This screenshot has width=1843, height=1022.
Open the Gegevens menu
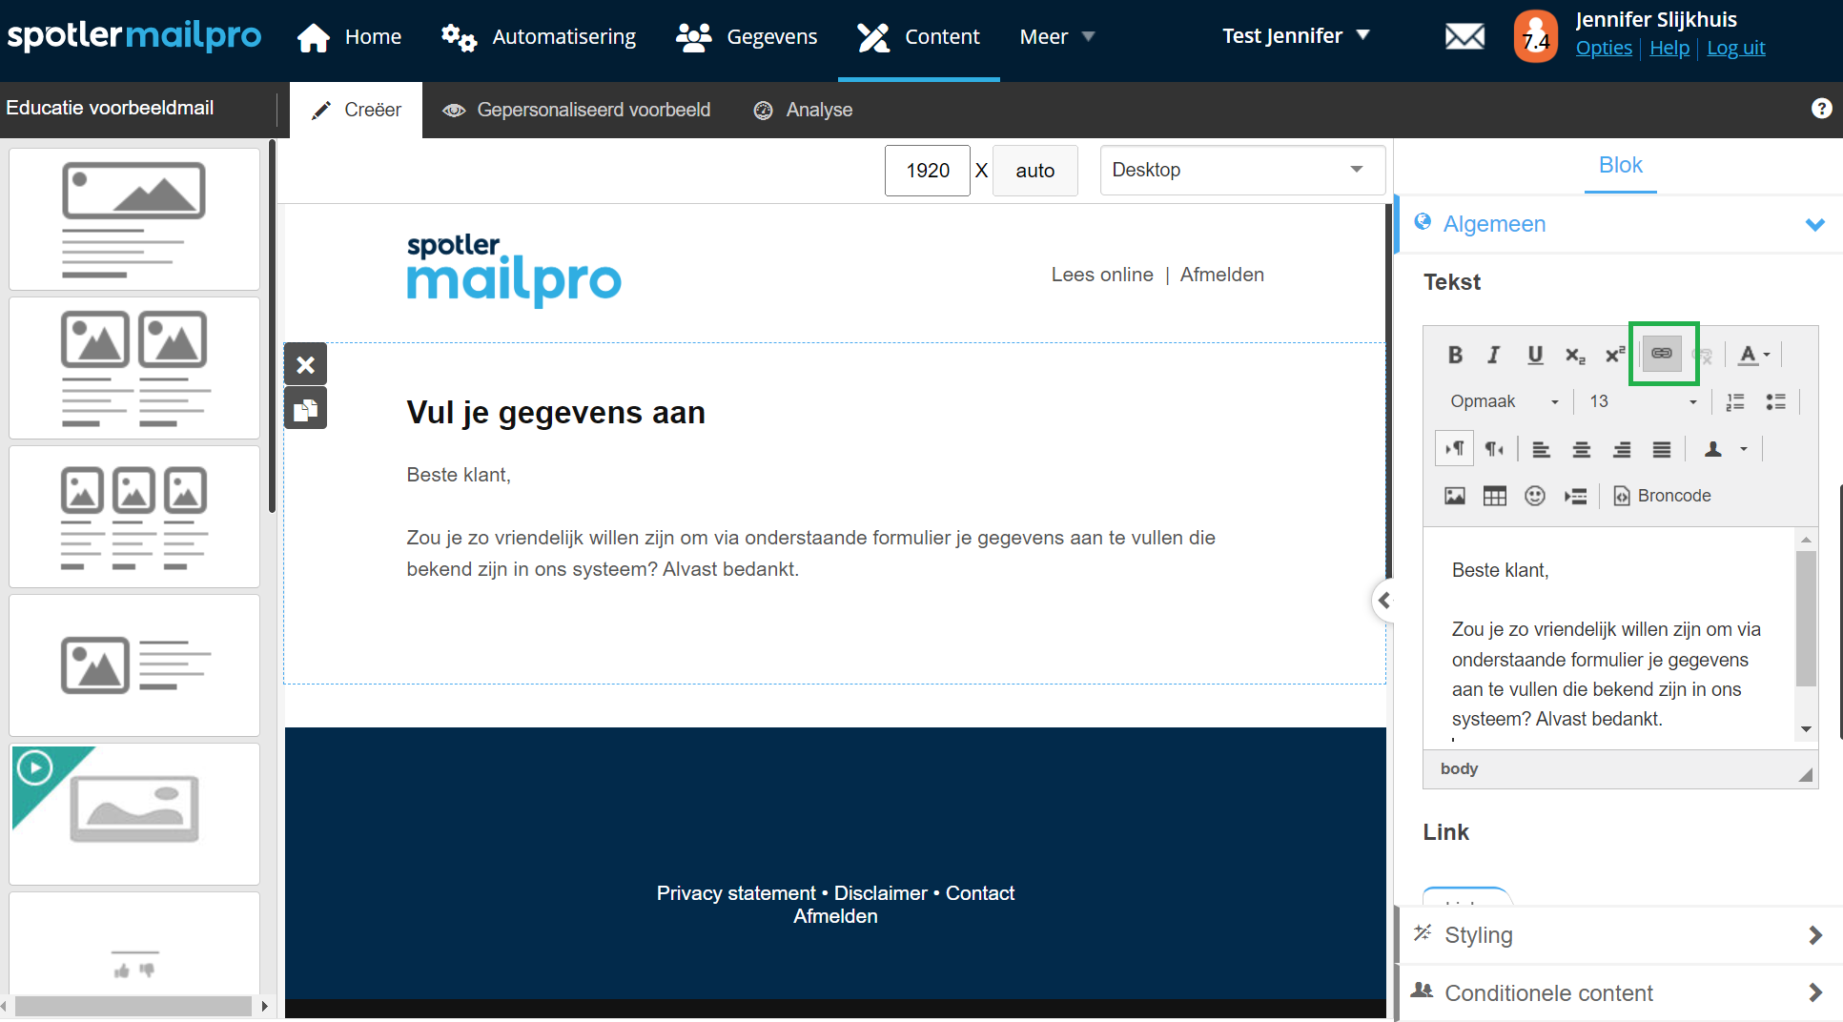click(747, 37)
